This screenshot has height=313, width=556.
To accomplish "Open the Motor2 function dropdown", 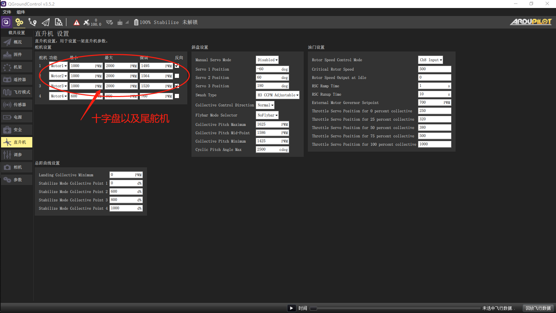I will (x=58, y=76).
